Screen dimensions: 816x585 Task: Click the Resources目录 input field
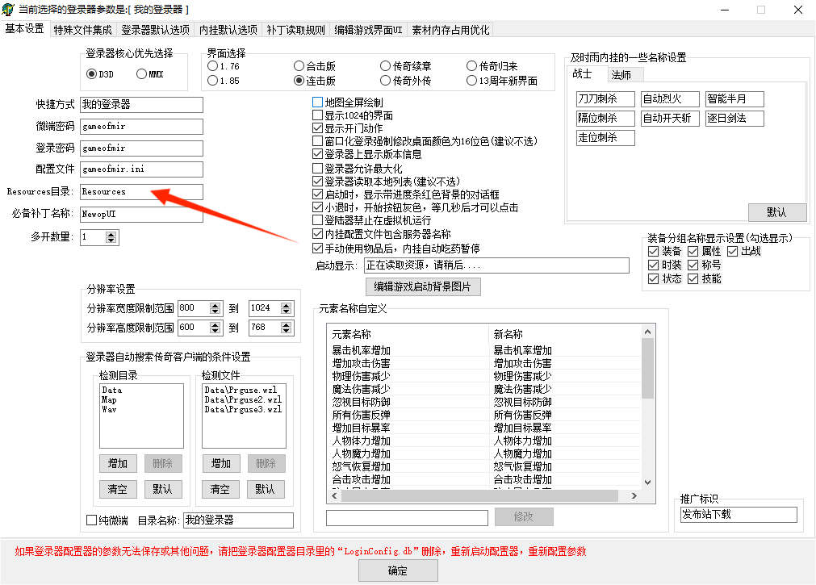click(x=141, y=192)
